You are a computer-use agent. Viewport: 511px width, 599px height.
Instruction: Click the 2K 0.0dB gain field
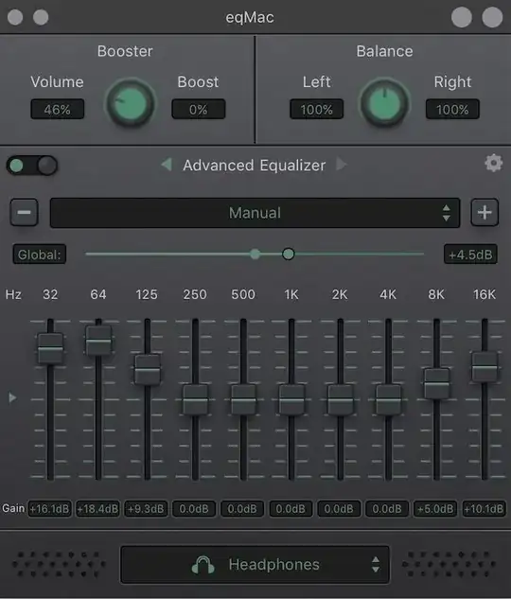pyautogui.click(x=339, y=509)
